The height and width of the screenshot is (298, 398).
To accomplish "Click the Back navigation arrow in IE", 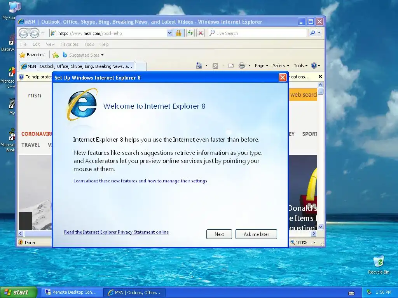I will (x=23, y=33).
